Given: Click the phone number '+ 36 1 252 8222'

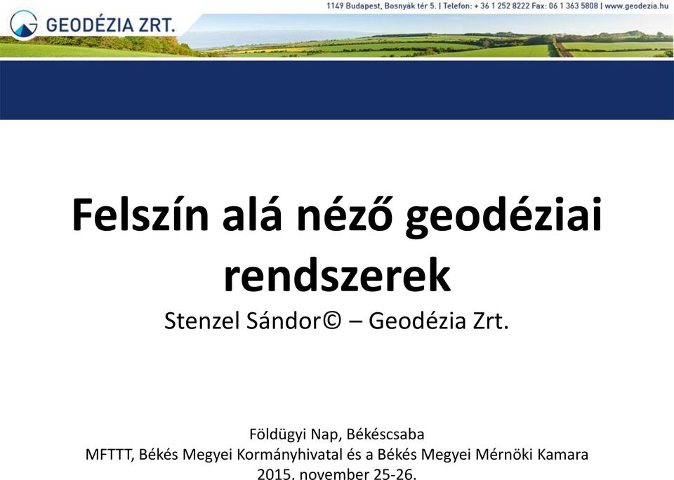Looking at the screenshot, I should [x=502, y=6].
